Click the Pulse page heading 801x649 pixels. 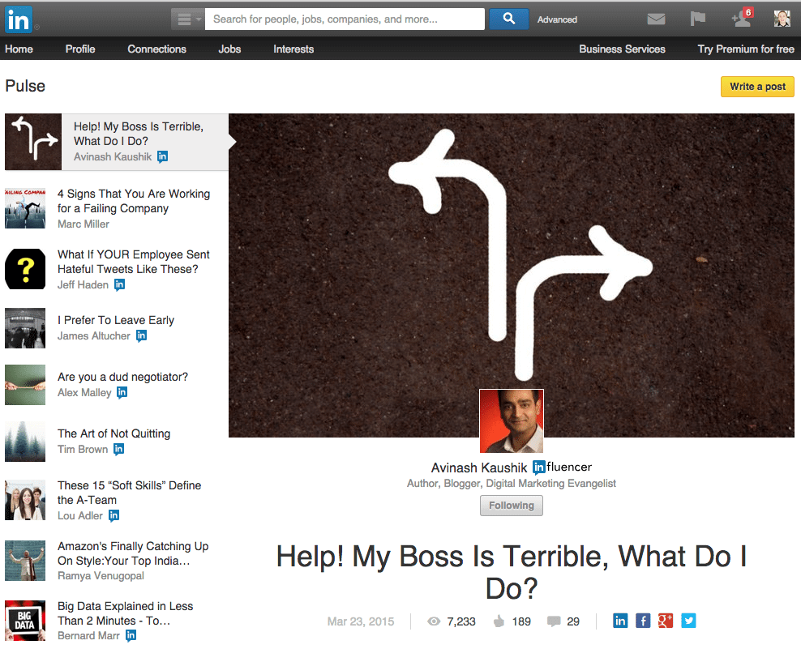tap(25, 86)
